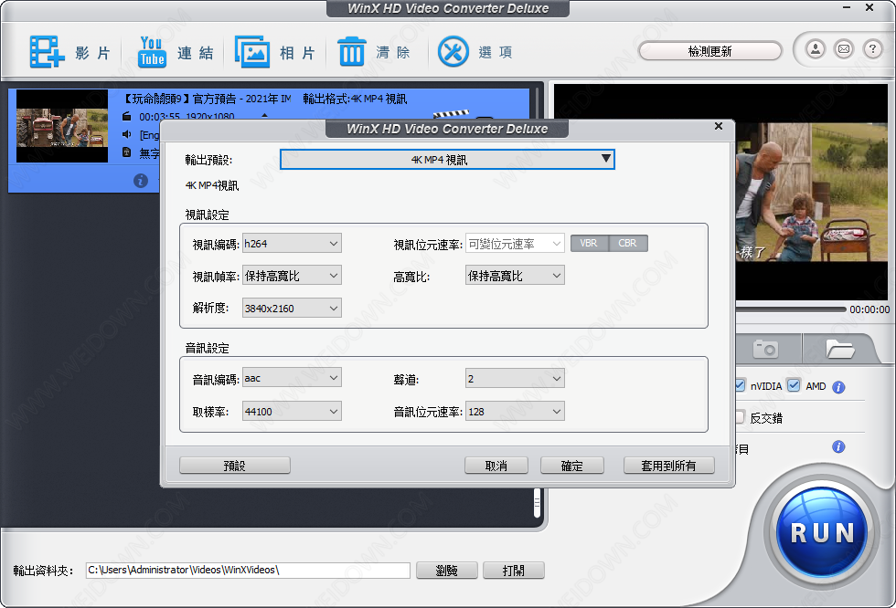Click the video list scrollbar handle
This screenshot has width=896, height=608.
point(538,503)
